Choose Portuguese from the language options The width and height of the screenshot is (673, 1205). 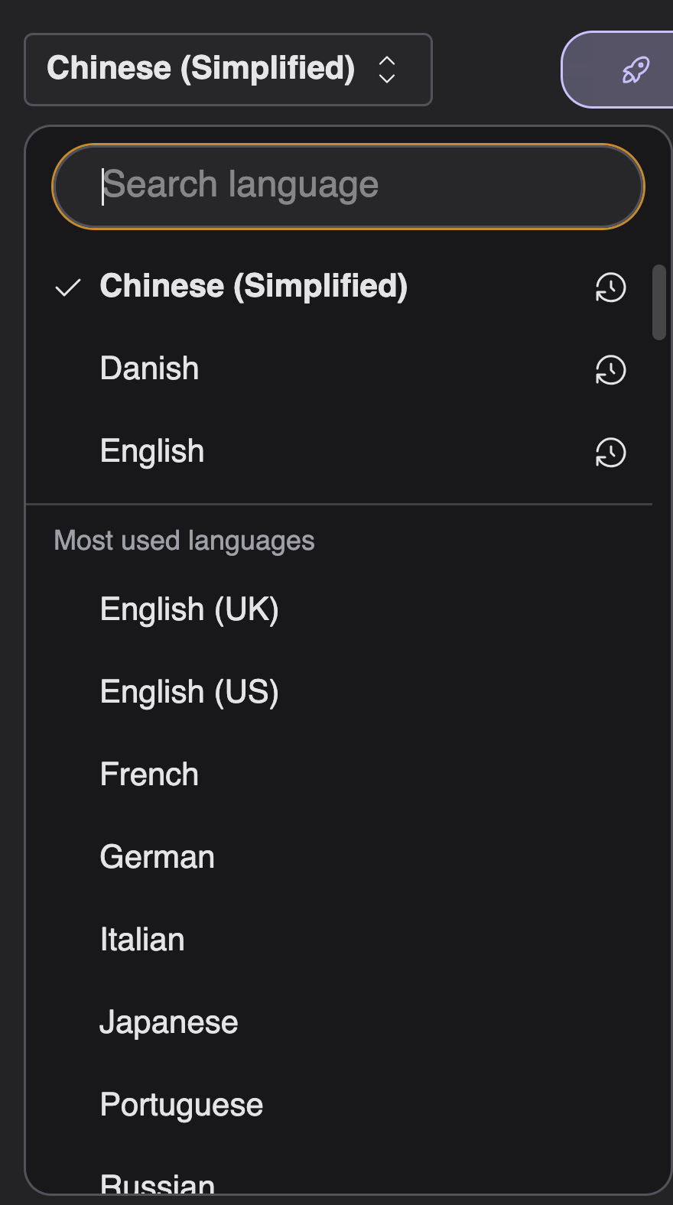[181, 1105]
